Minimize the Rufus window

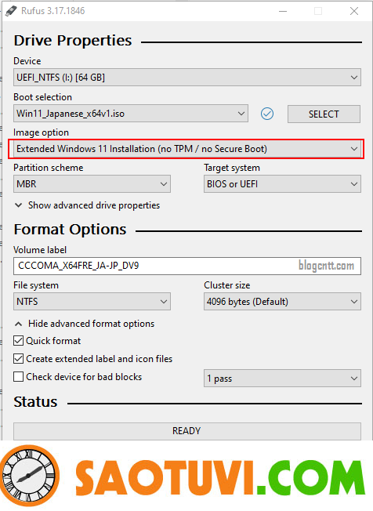[x=283, y=11]
